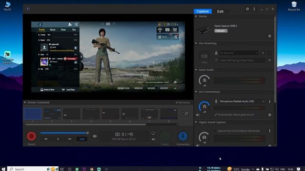Pause the preview playback
Screen dimensions: 305x171
pos(58,139)
